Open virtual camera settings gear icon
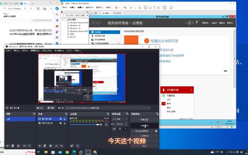 156,131
